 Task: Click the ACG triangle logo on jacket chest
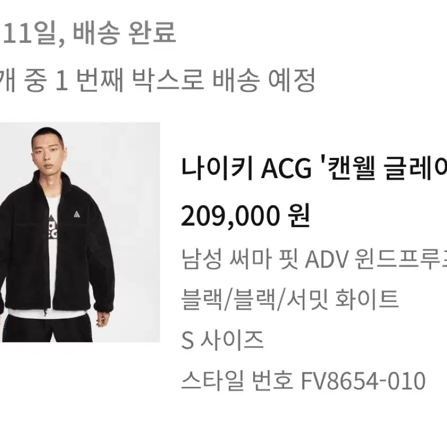[77, 214]
